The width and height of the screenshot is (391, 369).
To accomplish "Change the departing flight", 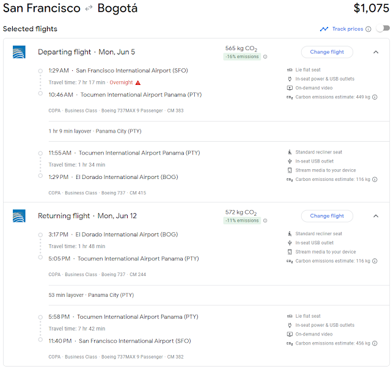I will pyautogui.click(x=327, y=53).
